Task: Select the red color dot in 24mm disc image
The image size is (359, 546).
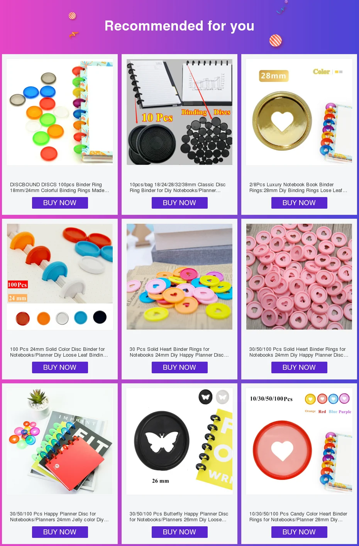Action: pyautogui.click(x=23, y=318)
